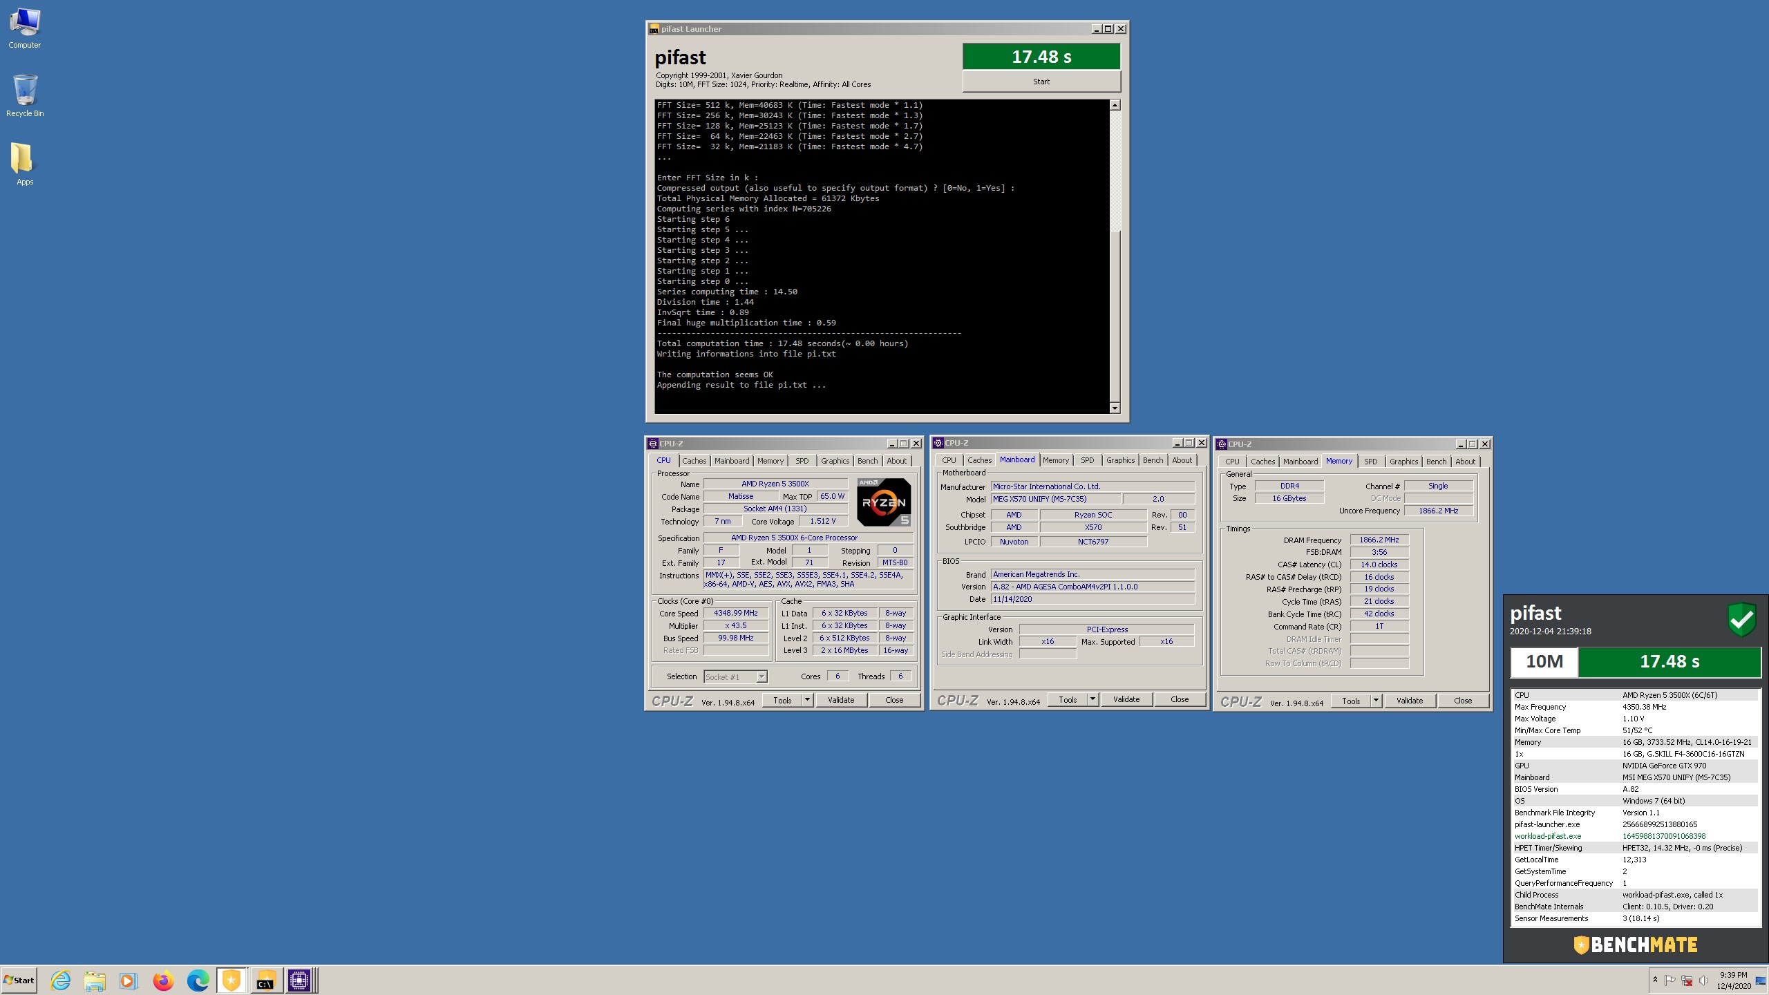
Task: Click the title bar icon of CPU-Z Mainboard window
Action: point(938,443)
